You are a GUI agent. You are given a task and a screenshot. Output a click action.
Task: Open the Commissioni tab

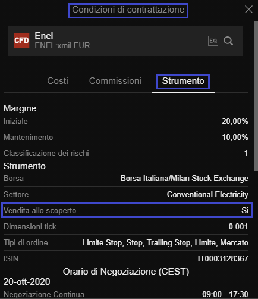point(115,81)
